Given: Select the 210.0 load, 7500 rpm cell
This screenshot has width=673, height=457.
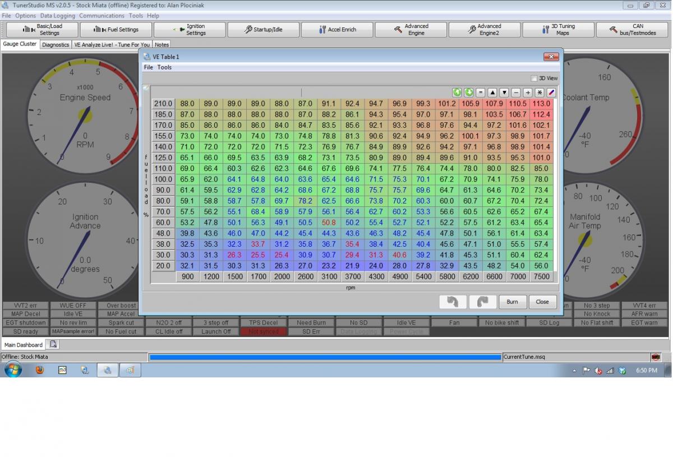Looking at the screenshot, I should 541,104.
